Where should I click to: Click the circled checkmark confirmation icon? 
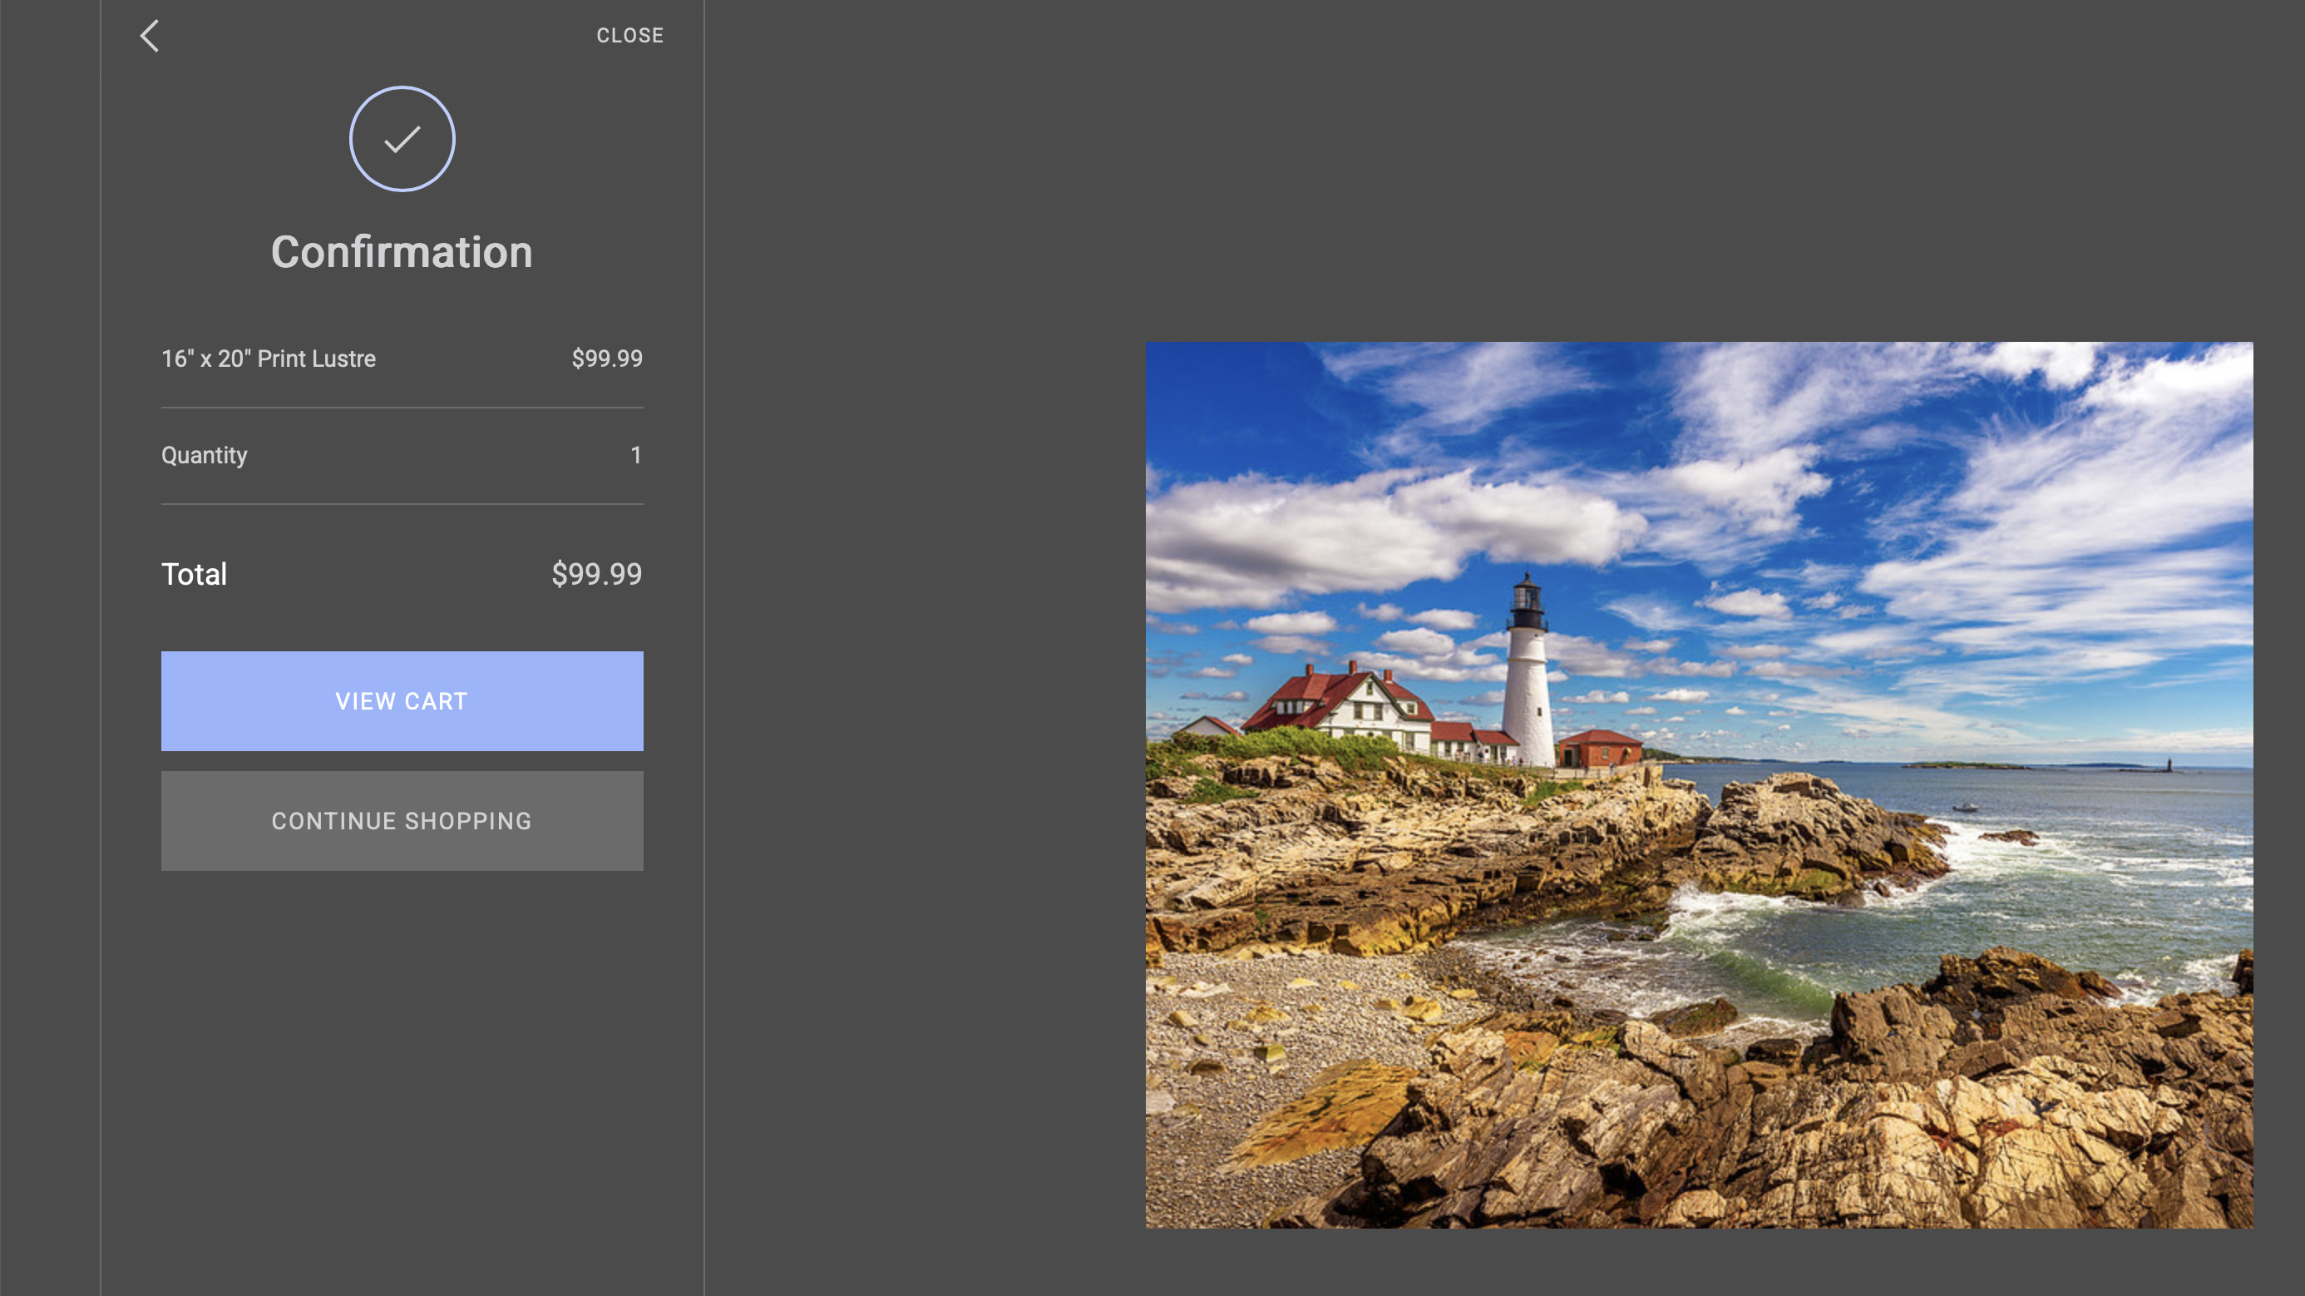pyautogui.click(x=402, y=139)
